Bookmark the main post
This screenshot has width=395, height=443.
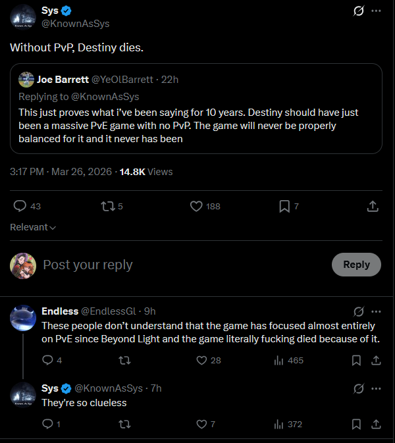click(x=284, y=206)
